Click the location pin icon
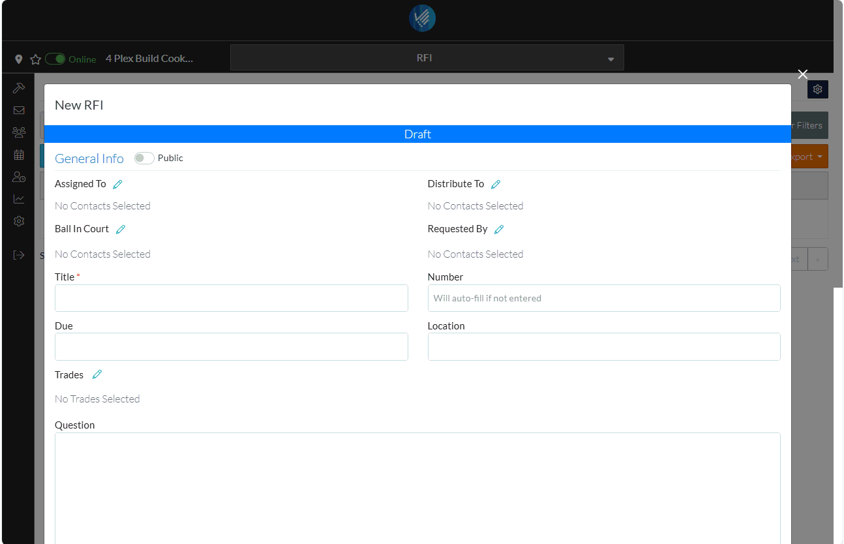844x544 pixels. pos(19,59)
